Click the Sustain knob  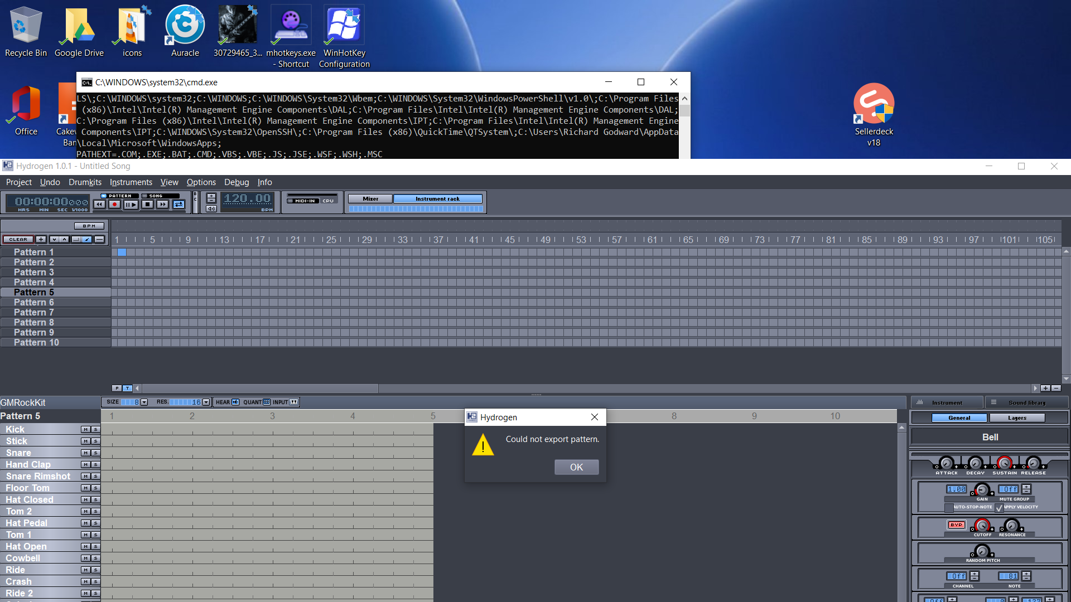pyautogui.click(x=1004, y=463)
